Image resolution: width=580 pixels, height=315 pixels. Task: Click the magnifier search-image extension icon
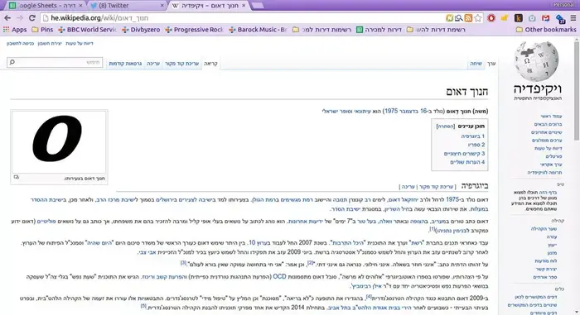pos(459,18)
